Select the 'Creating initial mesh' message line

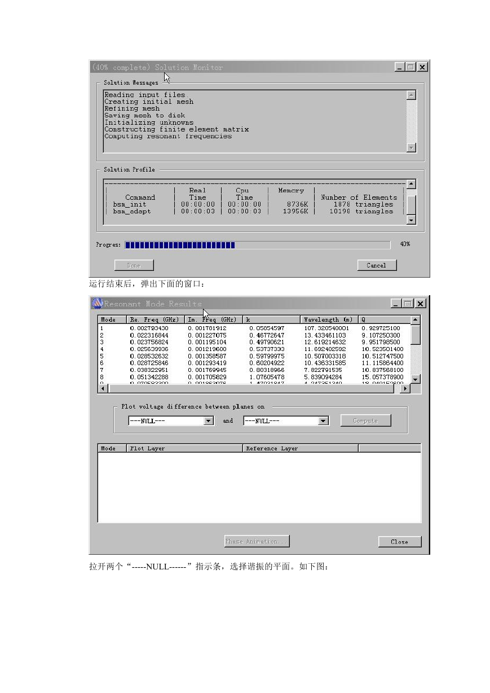coord(149,102)
